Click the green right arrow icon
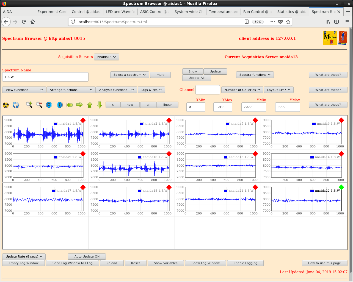The width and height of the screenshot is (353, 282). (x=79, y=105)
